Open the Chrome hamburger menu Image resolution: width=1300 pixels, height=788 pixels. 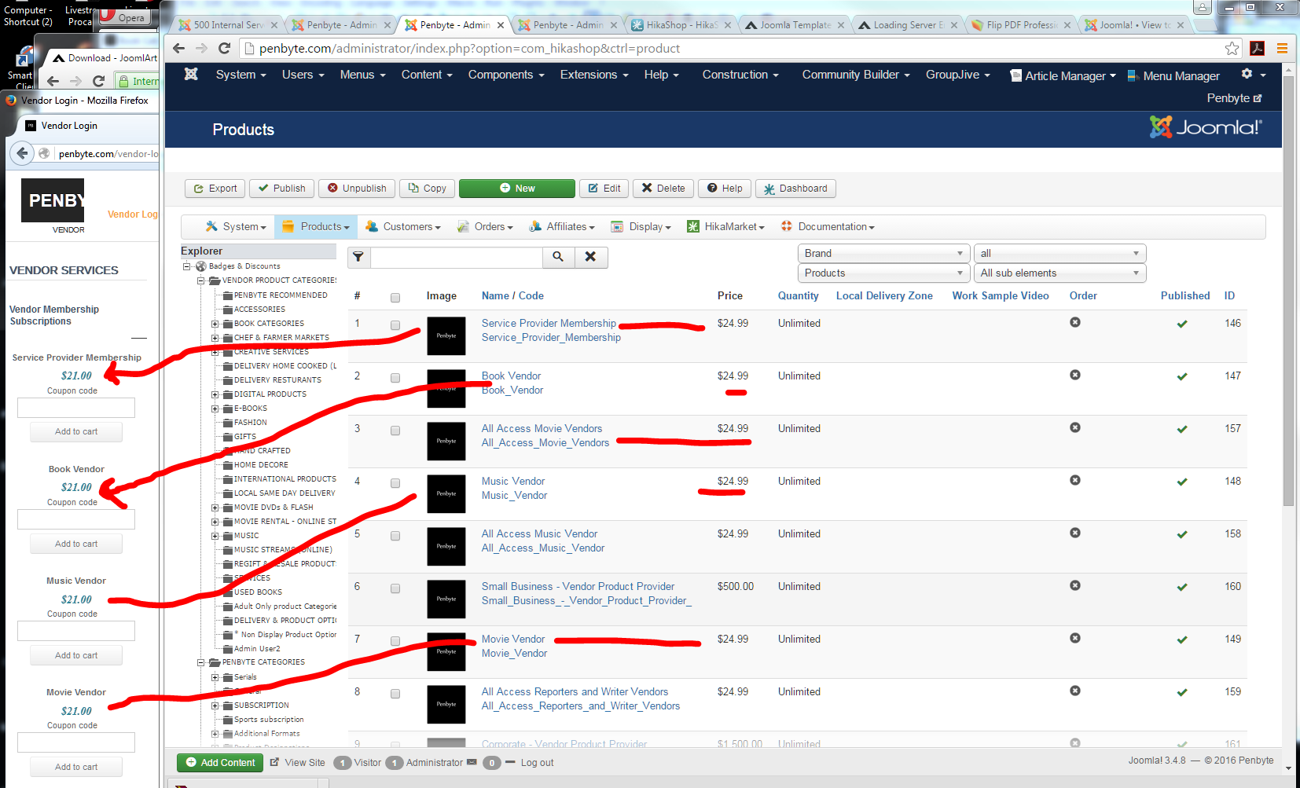tap(1282, 49)
